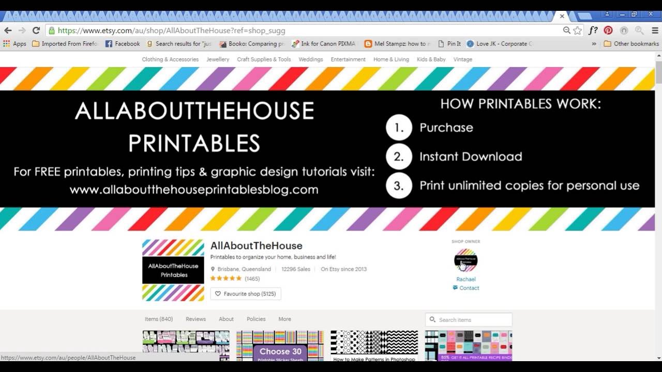This screenshot has height=372, width=662.
Task: Open the Kids & Baby category
Action: pos(431,59)
